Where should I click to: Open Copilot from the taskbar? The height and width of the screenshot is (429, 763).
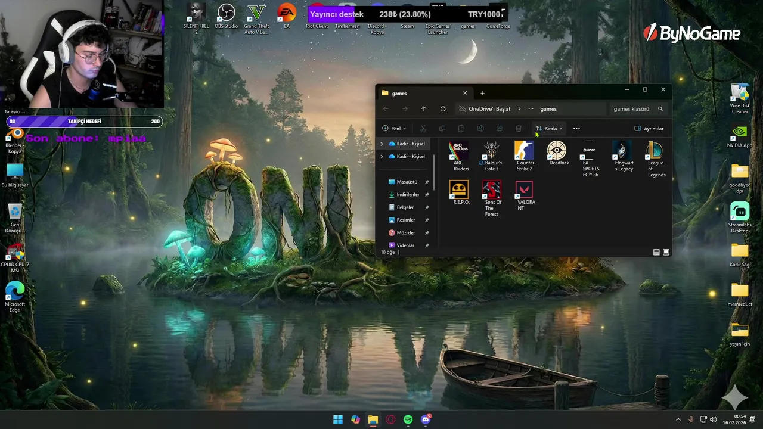click(x=355, y=419)
